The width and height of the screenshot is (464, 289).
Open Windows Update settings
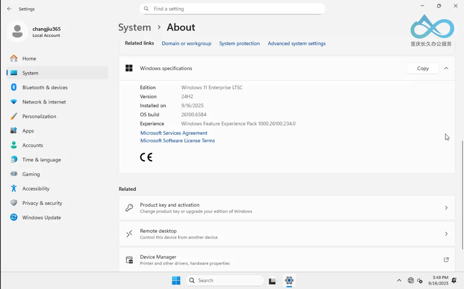57,218
